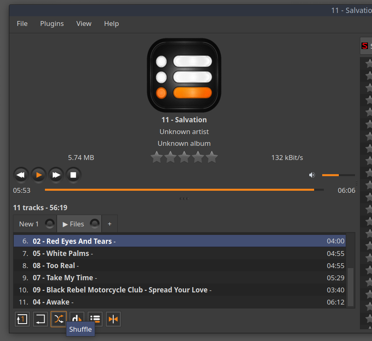This screenshot has width=372, height=341.
Task: Turn off Shuffle mode
Action: 58,319
